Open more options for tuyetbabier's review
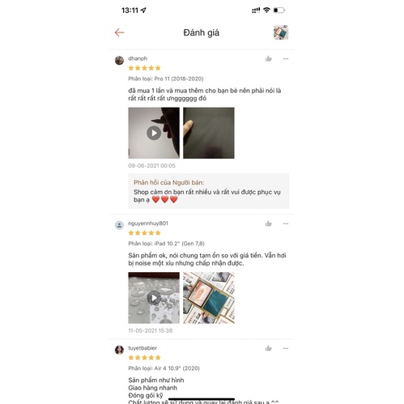The image size is (404, 404). (286, 348)
